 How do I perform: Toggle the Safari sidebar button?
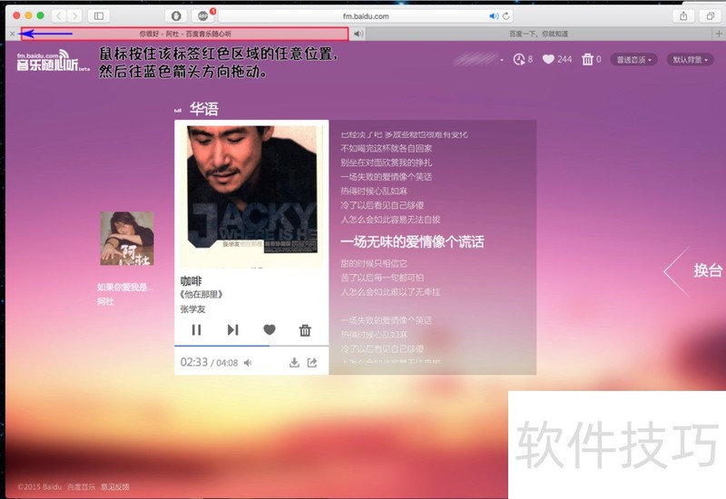tap(99, 15)
